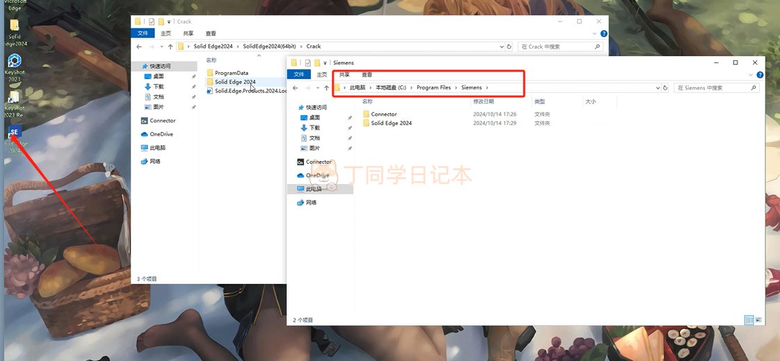Click Properties quick-access icon in Siemens title bar
The image size is (780, 361).
pos(307,62)
